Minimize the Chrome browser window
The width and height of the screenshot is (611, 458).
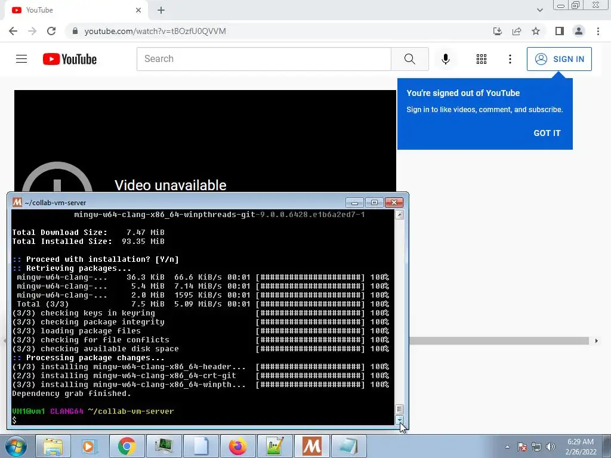[561, 5]
